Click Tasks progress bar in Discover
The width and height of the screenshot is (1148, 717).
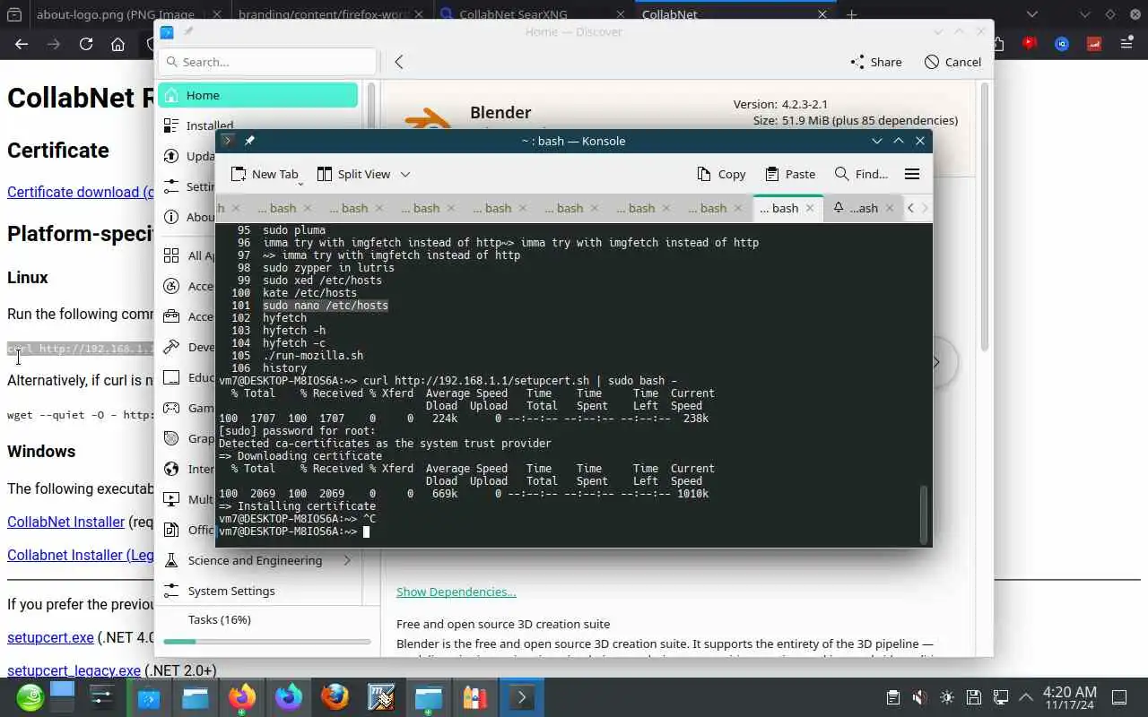266,642
